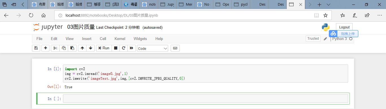Viewport: 386px width, 109px height.
Task: Open a new browser tab with the plus
Action: 319,5
